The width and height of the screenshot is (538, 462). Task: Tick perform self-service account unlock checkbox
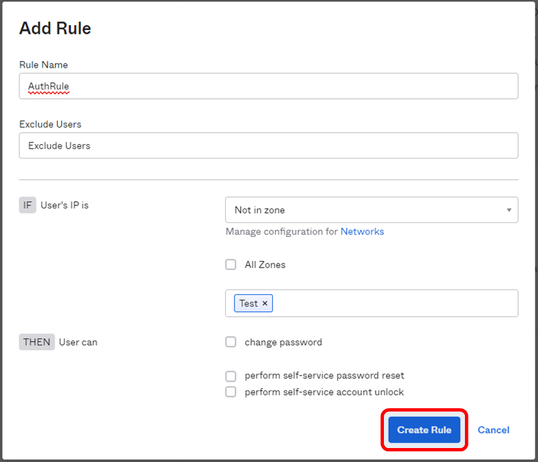[230, 392]
